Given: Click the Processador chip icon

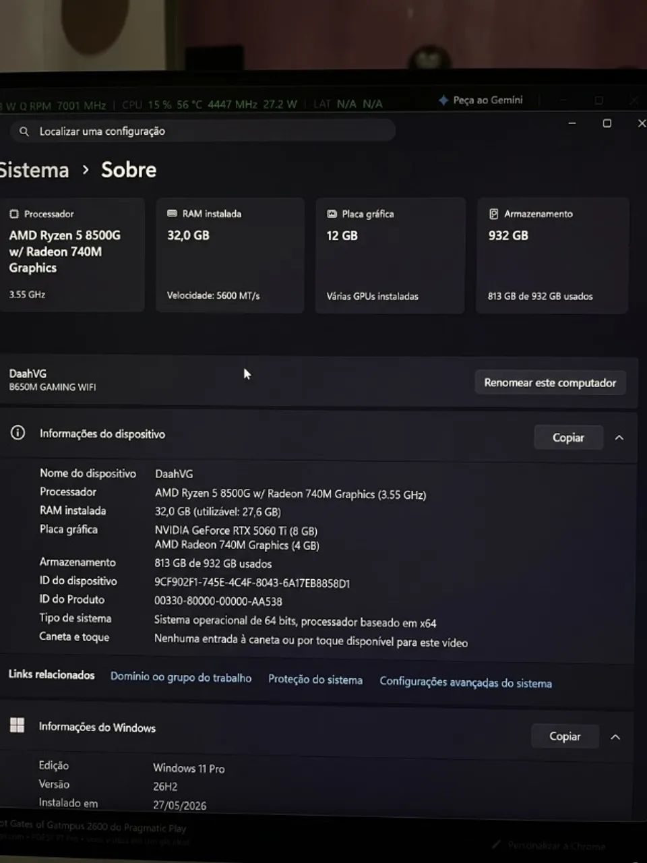Looking at the screenshot, I should 14,214.
